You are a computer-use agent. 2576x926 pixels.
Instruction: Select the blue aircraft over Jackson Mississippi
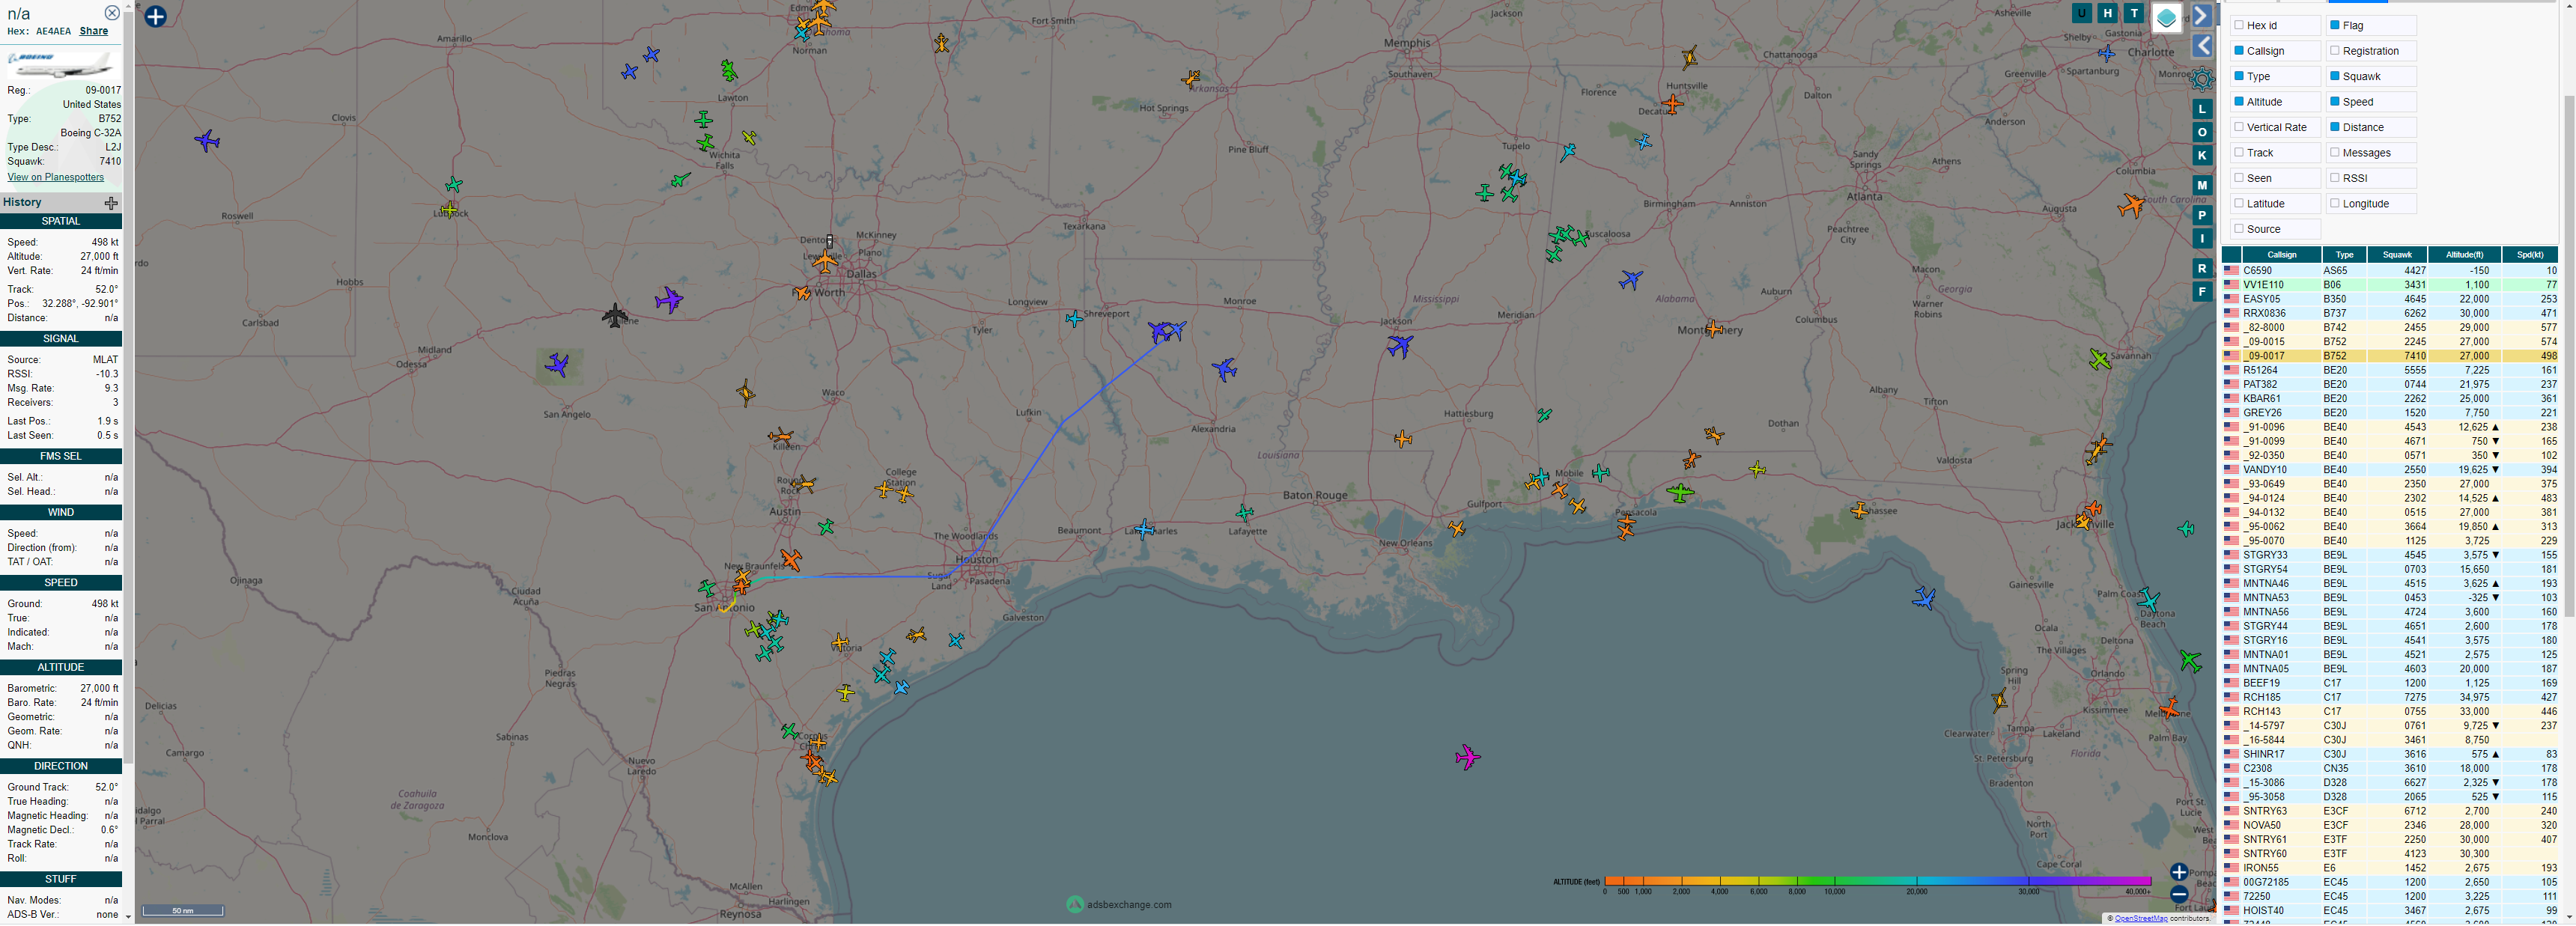(x=1400, y=346)
